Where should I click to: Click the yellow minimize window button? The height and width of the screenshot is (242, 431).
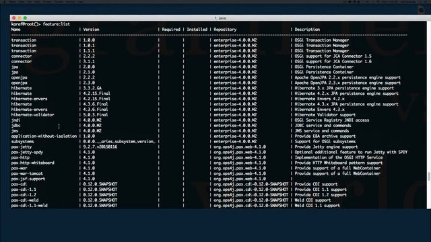coord(20,18)
